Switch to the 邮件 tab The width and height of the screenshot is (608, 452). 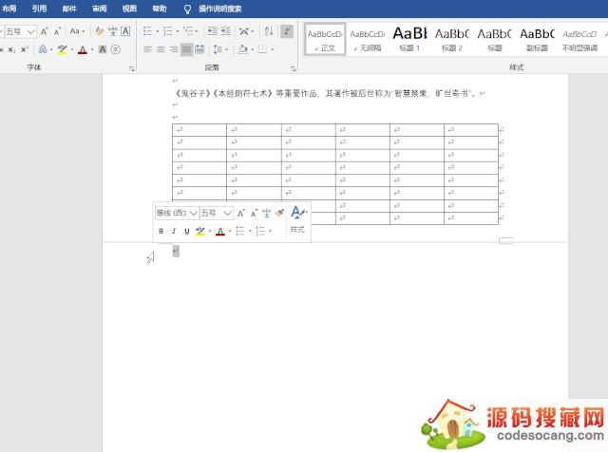(69, 9)
